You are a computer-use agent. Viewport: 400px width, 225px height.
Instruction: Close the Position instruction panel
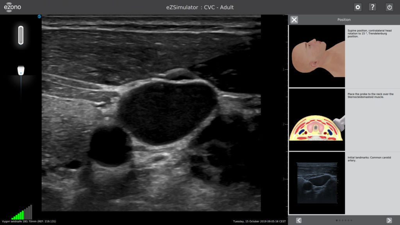click(294, 20)
